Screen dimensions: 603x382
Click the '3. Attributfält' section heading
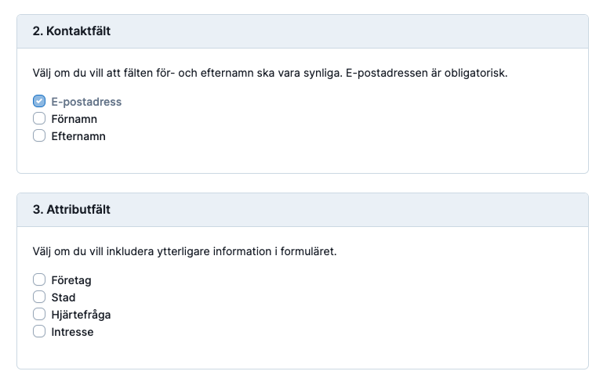pos(71,210)
